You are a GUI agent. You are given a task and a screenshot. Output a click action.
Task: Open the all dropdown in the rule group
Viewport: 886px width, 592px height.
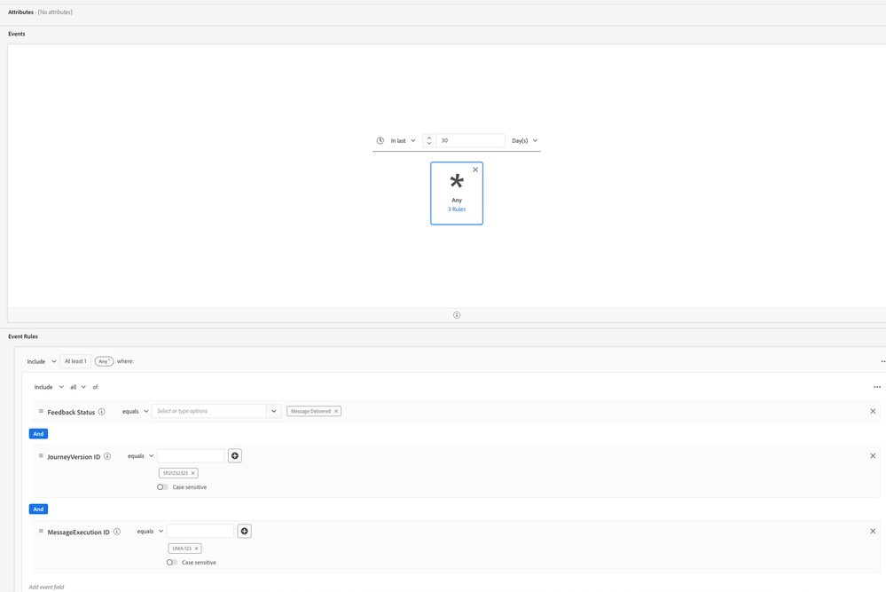77,387
